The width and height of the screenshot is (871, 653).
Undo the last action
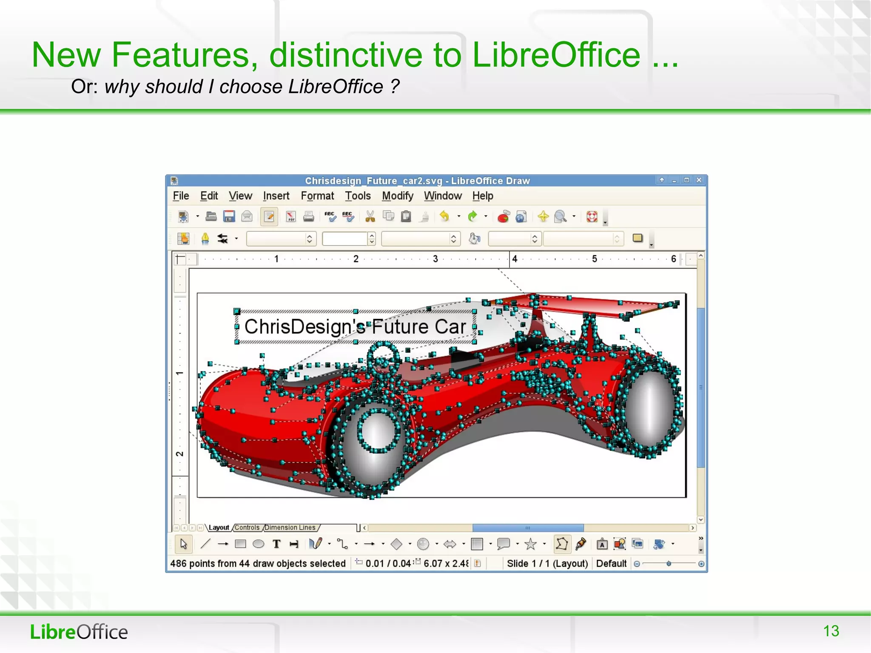click(x=444, y=217)
